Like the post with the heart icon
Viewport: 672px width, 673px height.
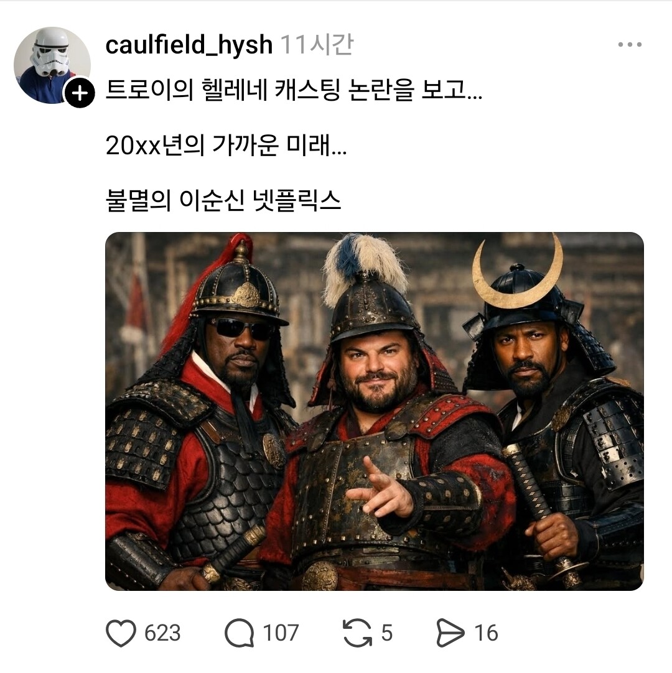click(121, 633)
